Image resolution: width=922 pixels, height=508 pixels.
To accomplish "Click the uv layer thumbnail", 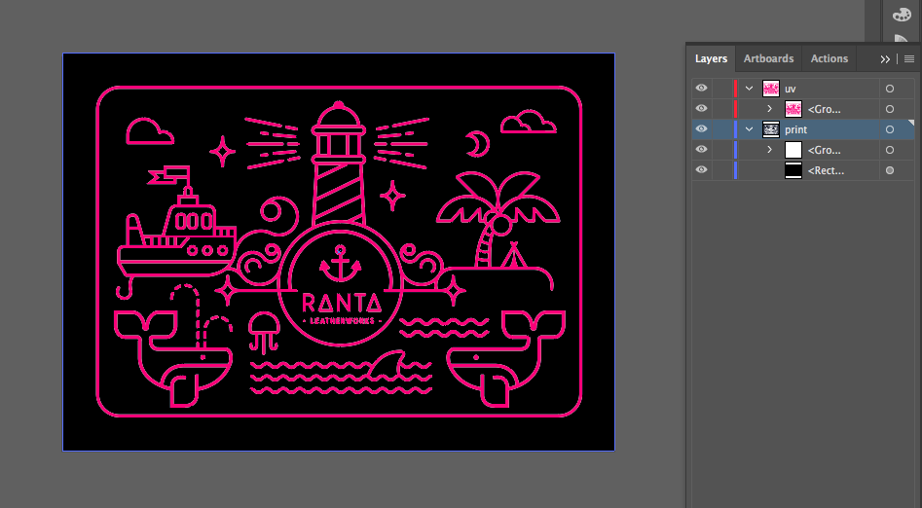I will pos(771,89).
